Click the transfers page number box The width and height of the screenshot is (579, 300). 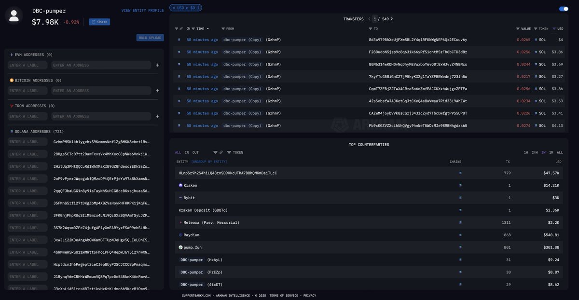pos(375,19)
